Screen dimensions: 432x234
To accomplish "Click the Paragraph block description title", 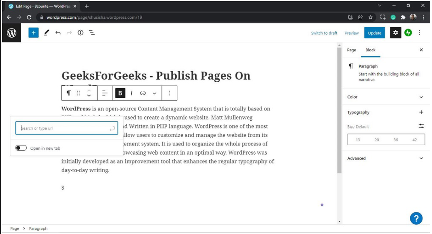I will click(368, 66).
